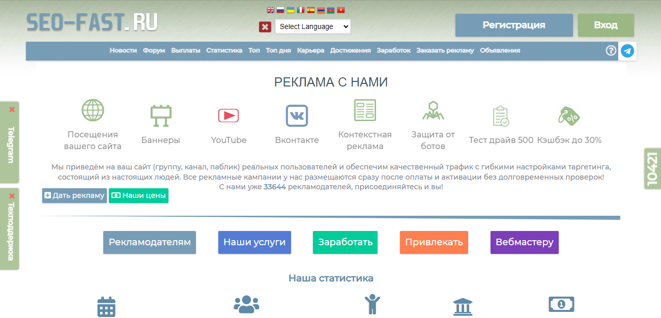Open the YouTube play icon
Screen dimensions: 661x318
228,115
